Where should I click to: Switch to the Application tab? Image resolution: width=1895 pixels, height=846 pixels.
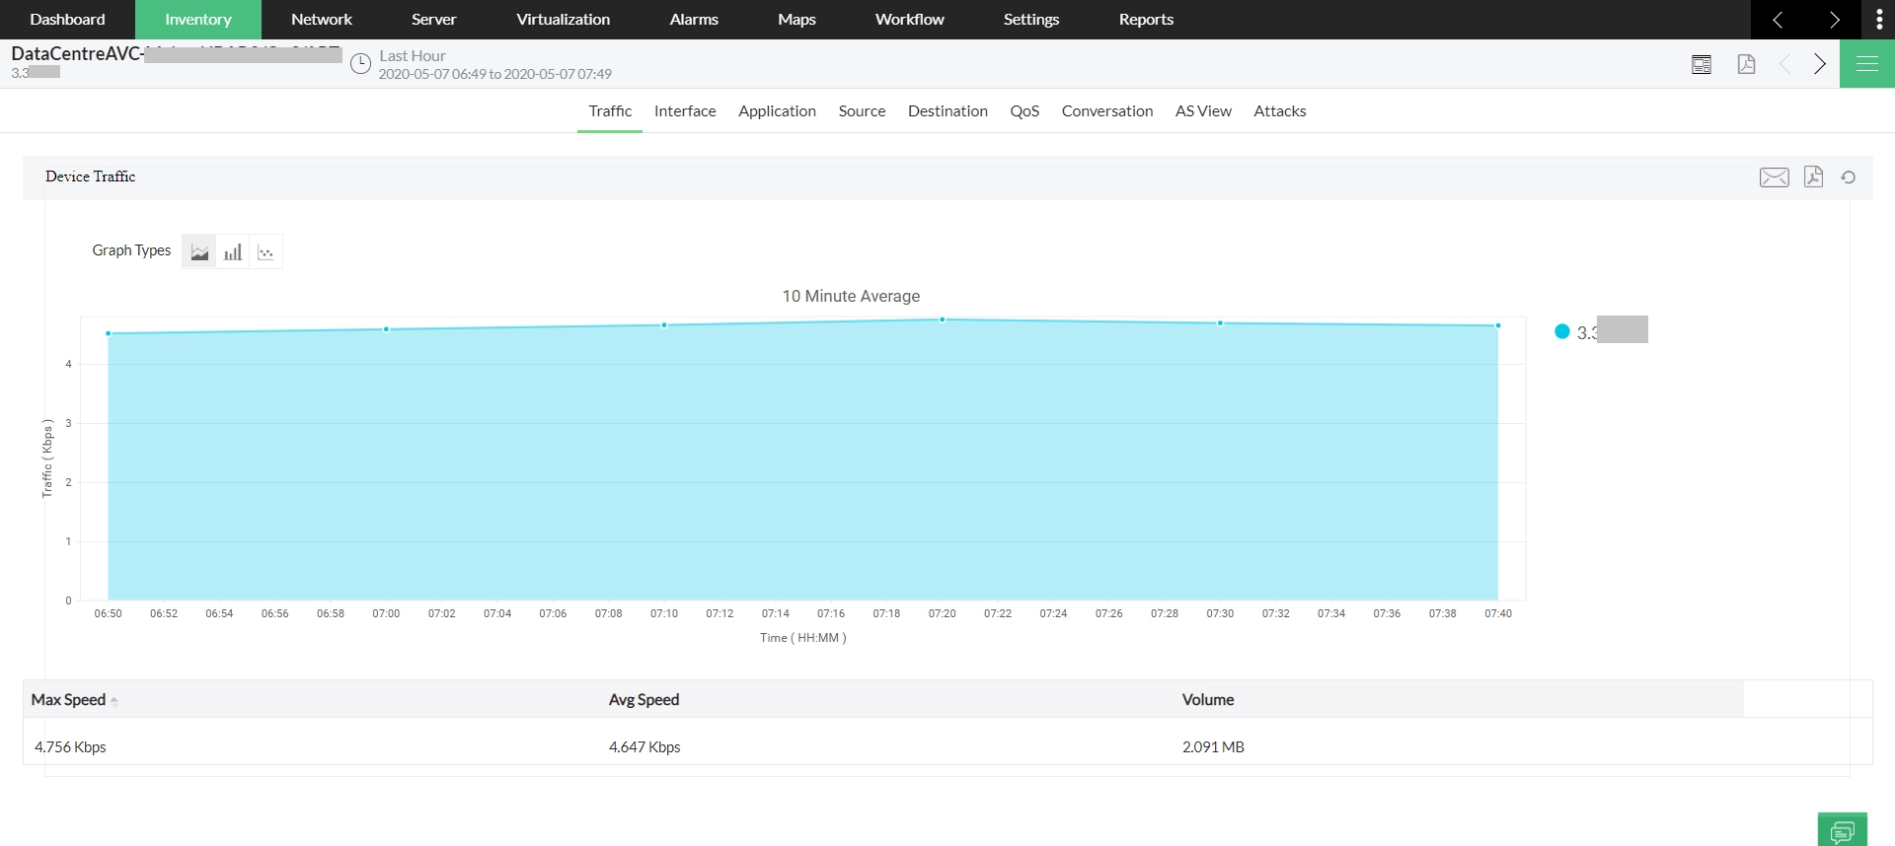tap(777, 111)
